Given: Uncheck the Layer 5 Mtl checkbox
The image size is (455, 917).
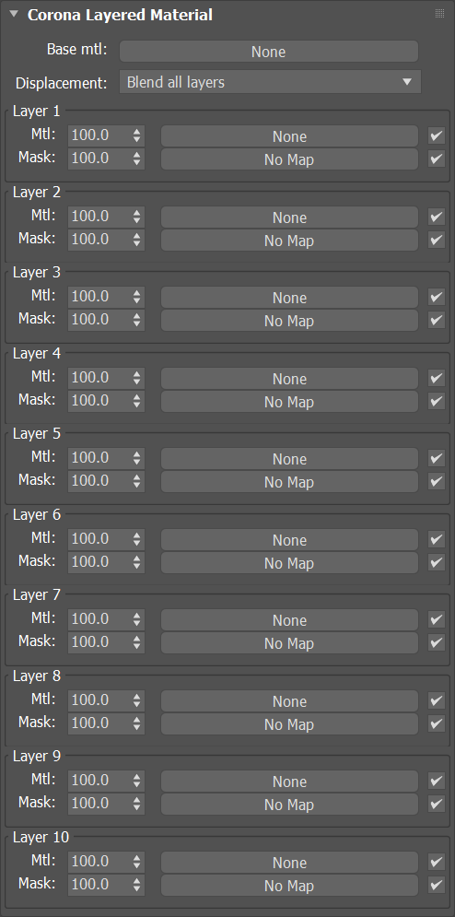Looking at the screenshot, I should pos(437,459).
